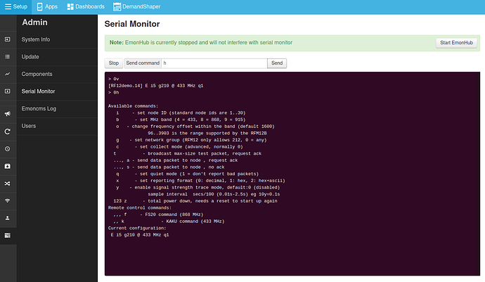Click the Start EmonHub button
The height and width of the screenshot is (282, 485).
[x=456, y=43]
